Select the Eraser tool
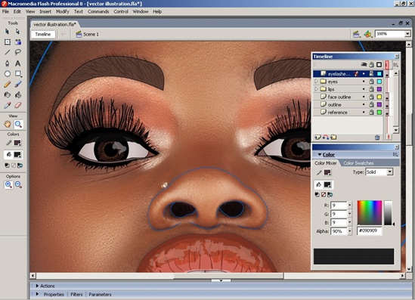Image resolution: width=415 pixels, height=300 pixels. tap(17, 105)
